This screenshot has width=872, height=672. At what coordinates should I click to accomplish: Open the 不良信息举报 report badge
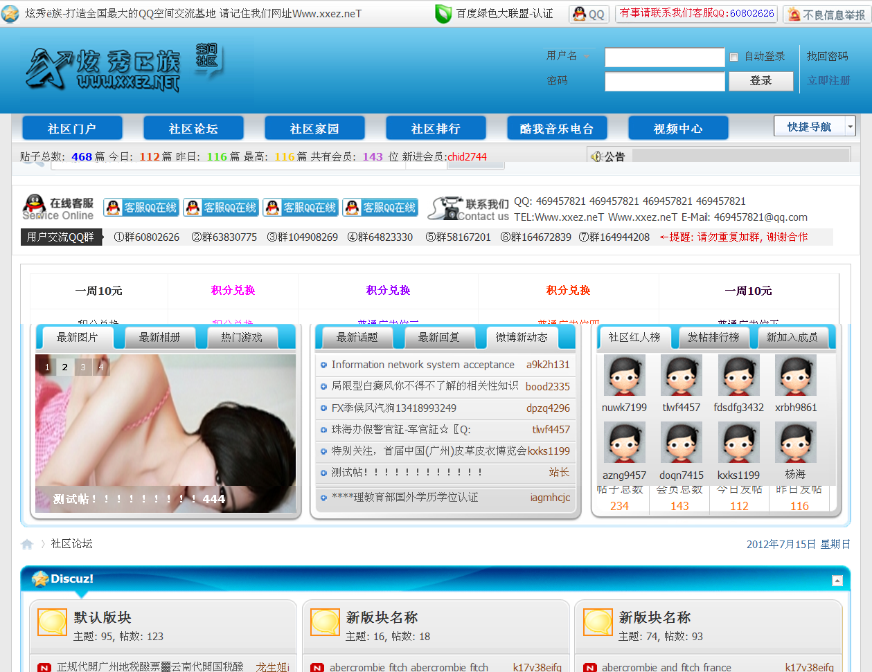point(827,14)
